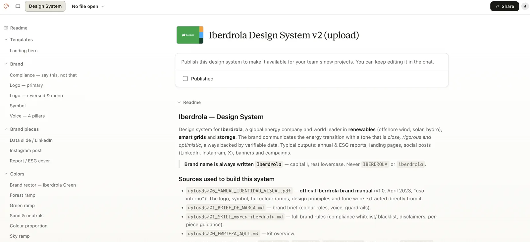Click the Readme book icon in sidebar
This screenshot has width=530, height=242.
[6, 28]
